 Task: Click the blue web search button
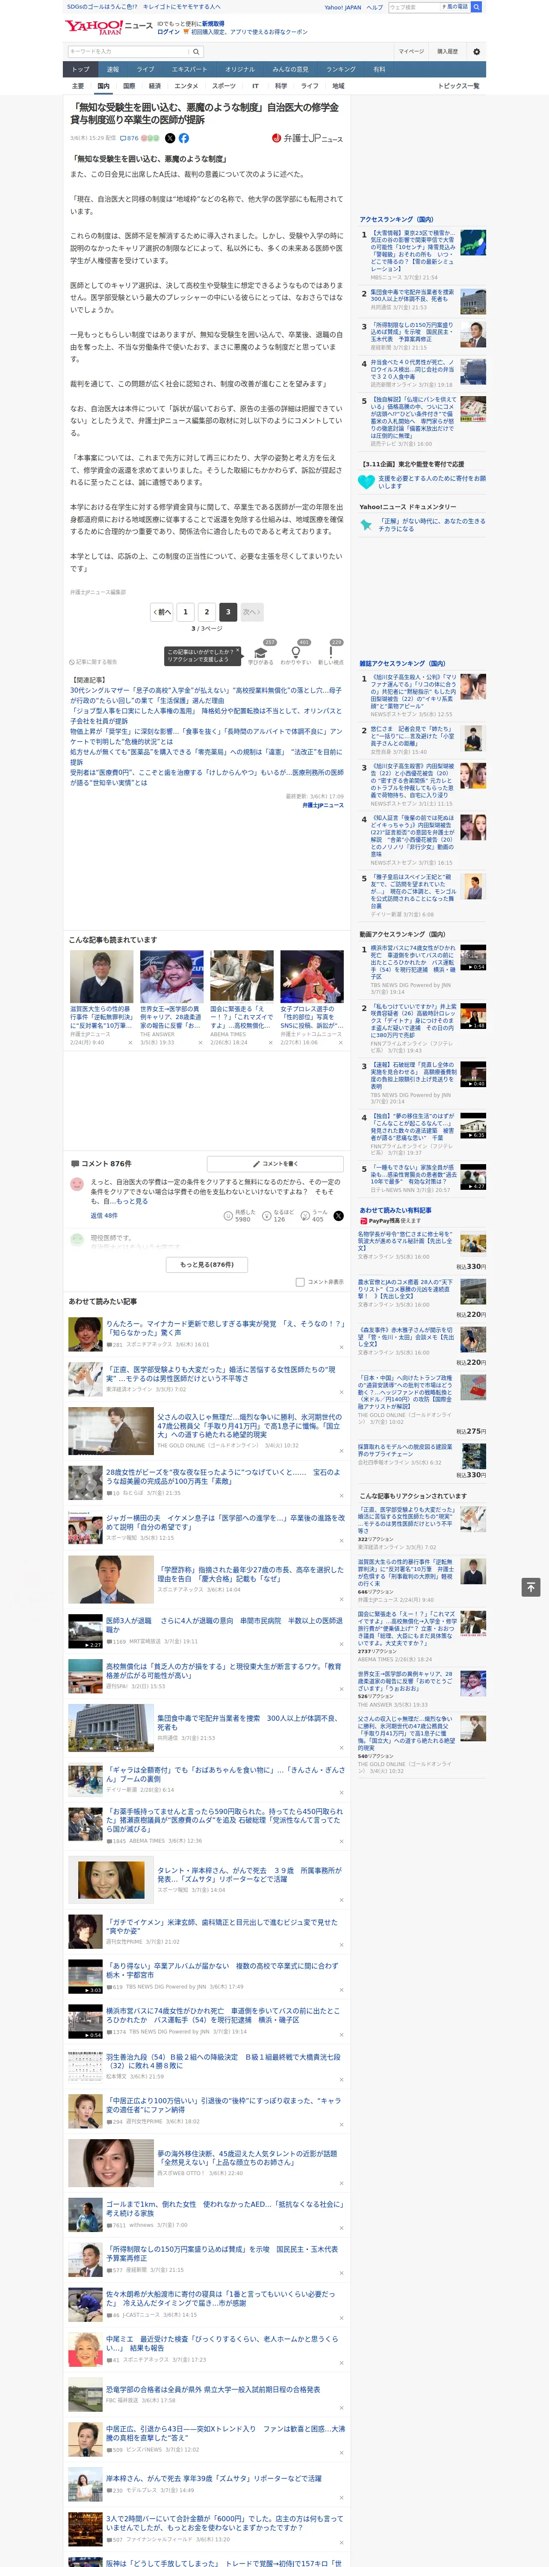pyautogui.click(x=476, y=7)
